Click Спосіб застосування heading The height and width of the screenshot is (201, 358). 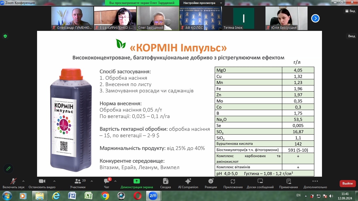pos(125,71)
